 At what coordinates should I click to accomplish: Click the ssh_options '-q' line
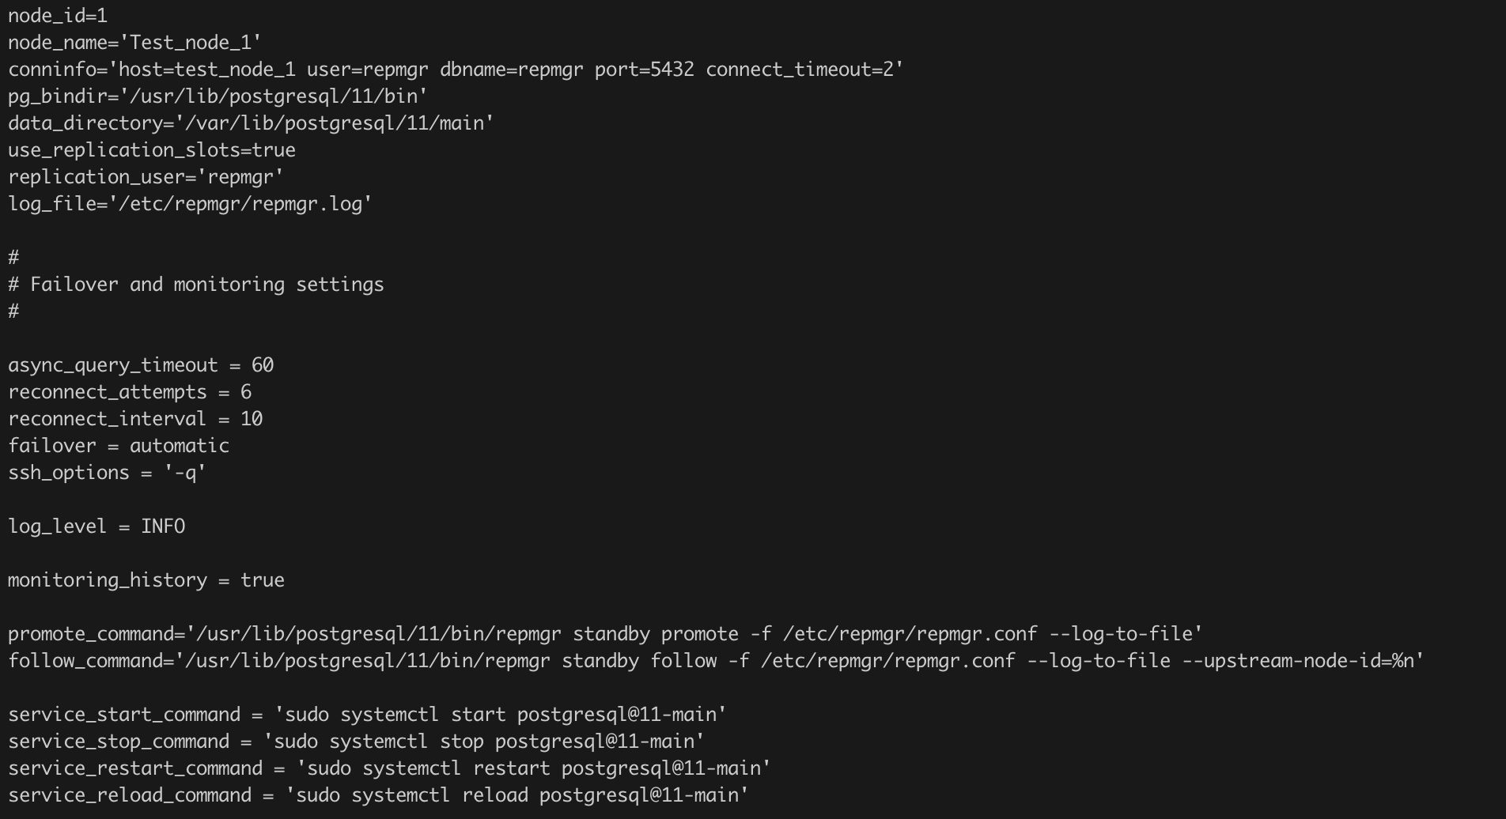coord(107,473)
